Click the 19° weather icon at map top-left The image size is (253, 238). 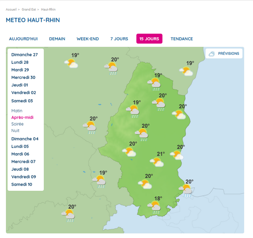point(71,63)
